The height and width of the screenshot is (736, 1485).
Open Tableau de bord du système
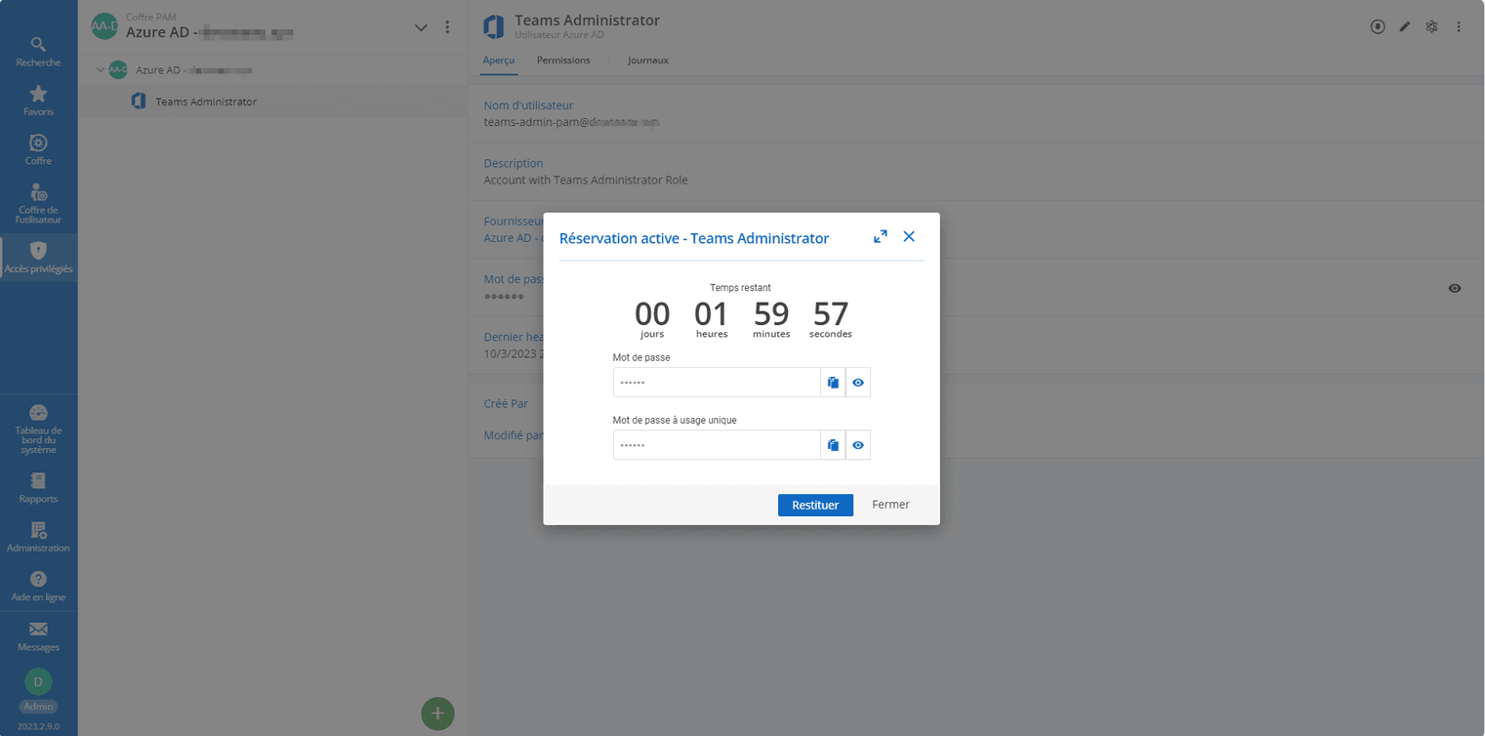click(x=38, y=428)
